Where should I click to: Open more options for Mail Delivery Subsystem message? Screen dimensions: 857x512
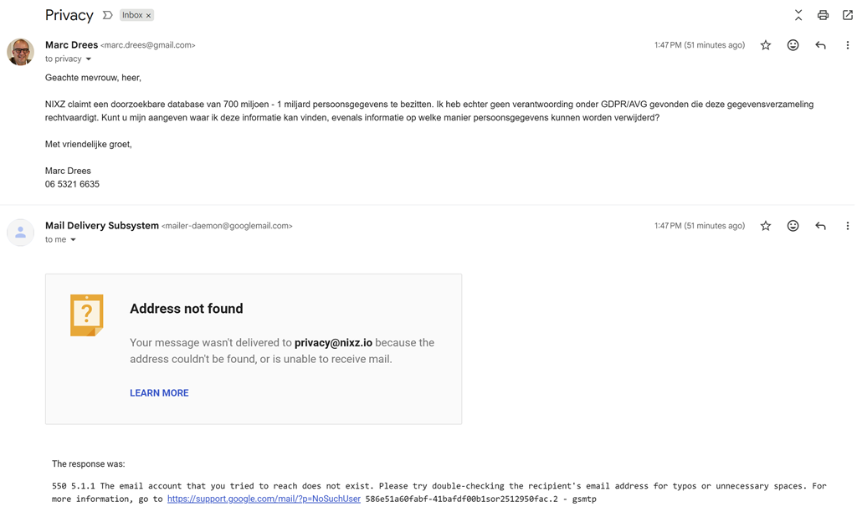[847, 226]
